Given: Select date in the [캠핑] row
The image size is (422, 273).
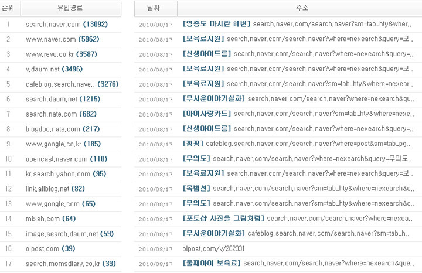Looking at the screenshot, I should pos(155,145).
